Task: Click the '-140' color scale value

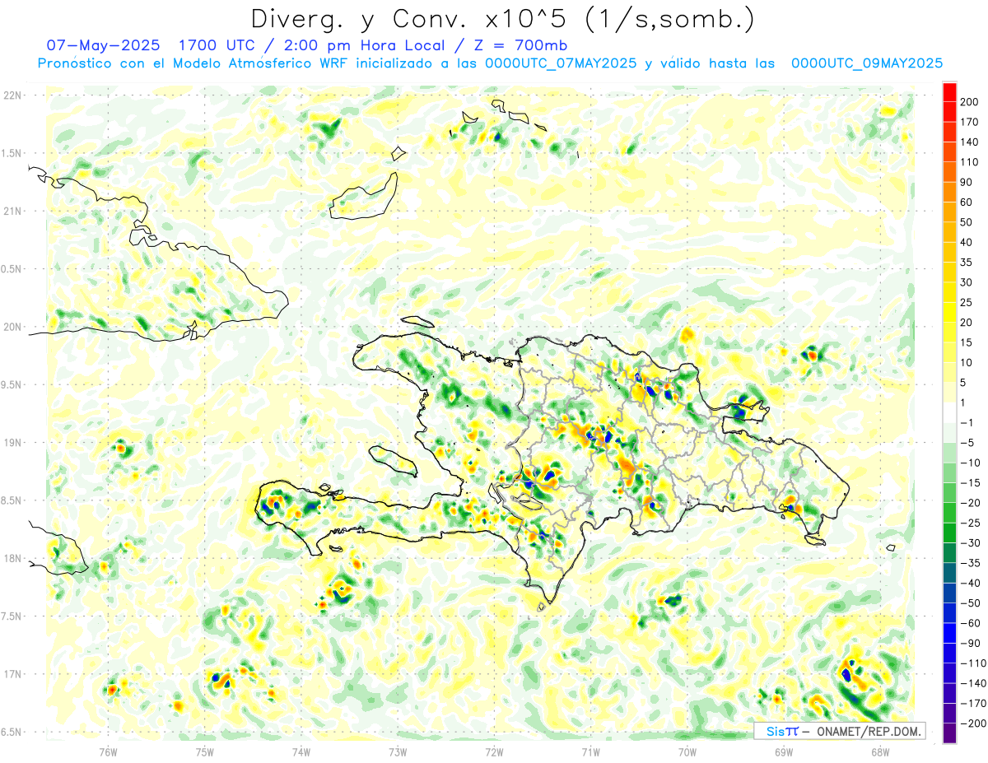Action: pyautogui.click(x=972, y=683)
